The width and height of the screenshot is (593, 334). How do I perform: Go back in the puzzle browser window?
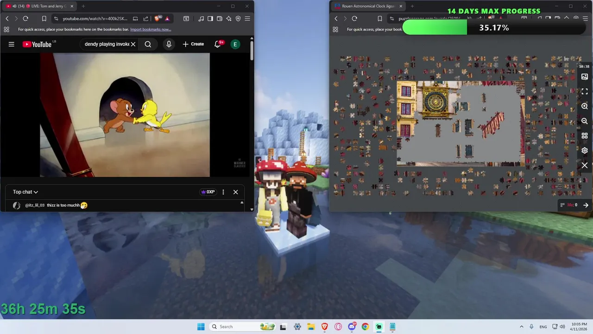point(336,19)
